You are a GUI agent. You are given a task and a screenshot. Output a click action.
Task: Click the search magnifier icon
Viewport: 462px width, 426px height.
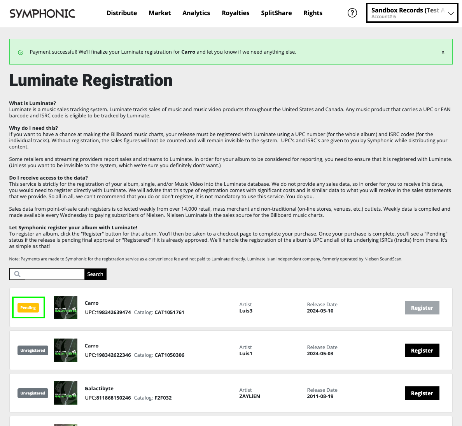click(x=17, y=274)
